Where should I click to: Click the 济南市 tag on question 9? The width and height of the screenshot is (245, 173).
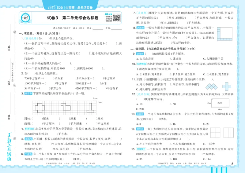140,54
